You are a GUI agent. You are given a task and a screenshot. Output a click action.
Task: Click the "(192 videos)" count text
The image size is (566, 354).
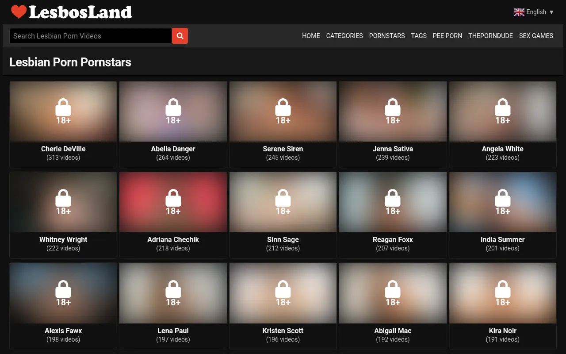point(393,339)
